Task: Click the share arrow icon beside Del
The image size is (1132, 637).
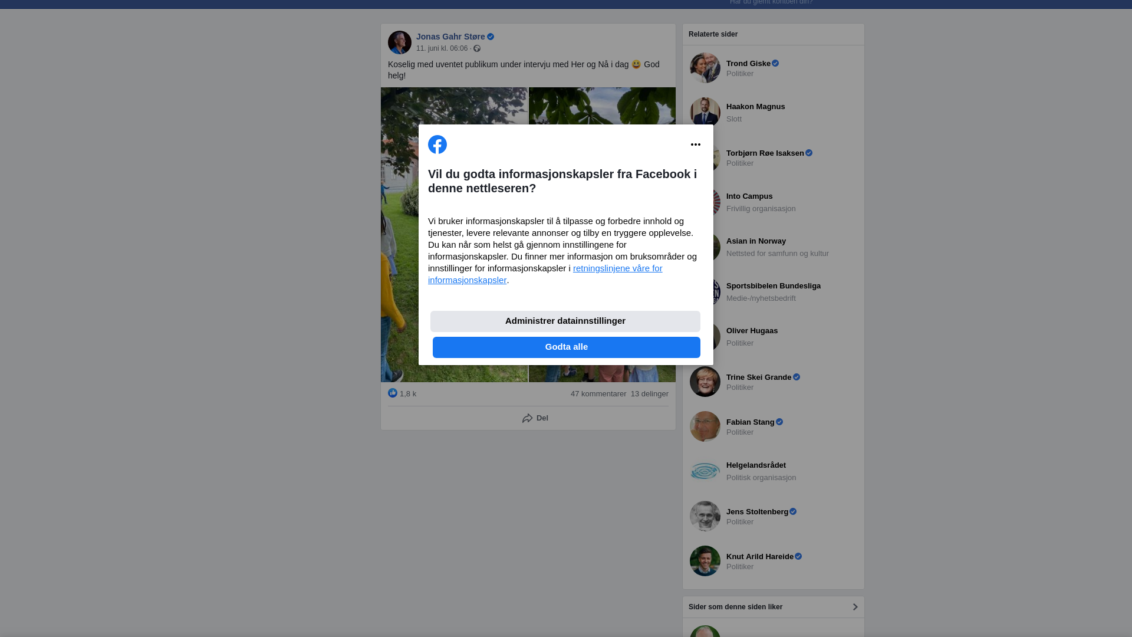Action: (528, 418)
